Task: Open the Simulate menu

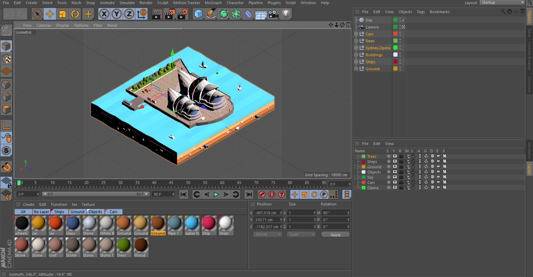Action: [127, 3]
